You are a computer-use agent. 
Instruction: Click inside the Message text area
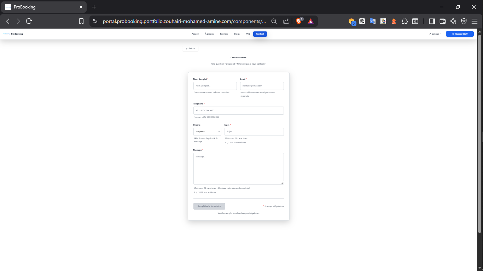pyautogui.click(x=239, y=168)
